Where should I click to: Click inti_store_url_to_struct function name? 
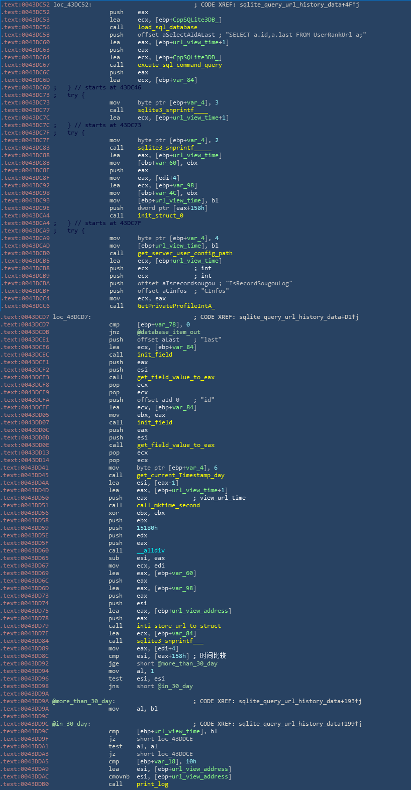178,626
